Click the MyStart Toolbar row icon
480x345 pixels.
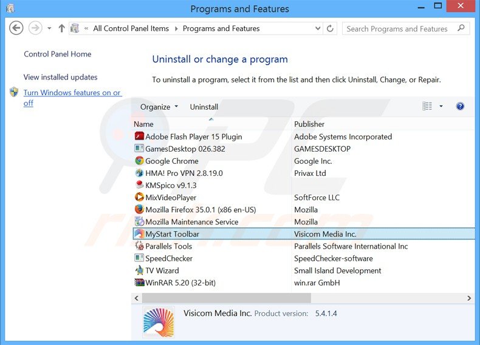point(139,234)
